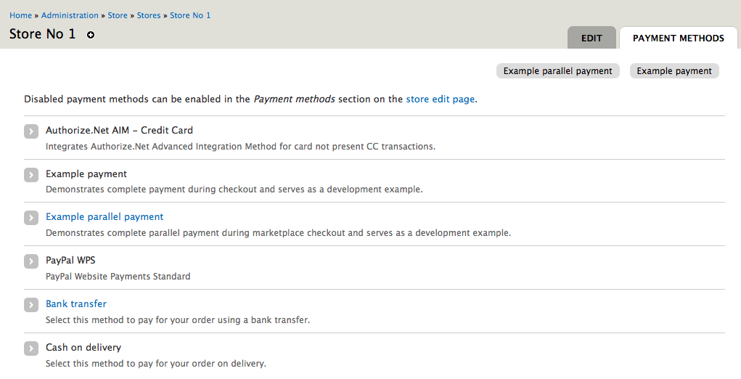Click the Store No 1 breadcrumb link
741x379 pixels.
[x=190, y=15]
